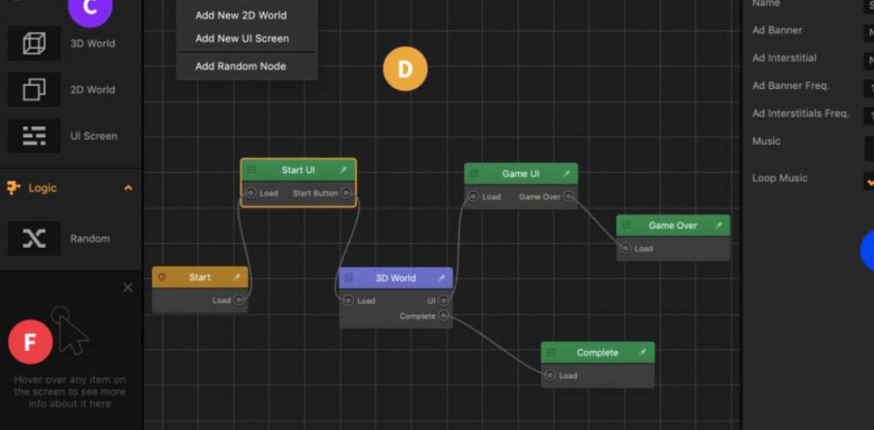The image size is (874, 430).
Task: Select the 2D World squares icon in sidebar
Action: click(x=34, y=89)
